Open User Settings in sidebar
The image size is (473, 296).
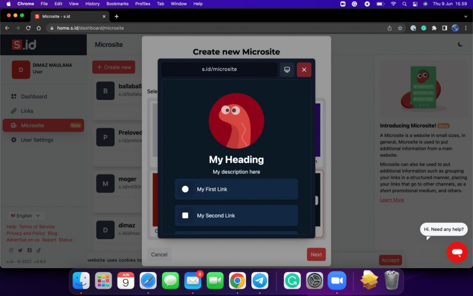click(x=37, y=140)
